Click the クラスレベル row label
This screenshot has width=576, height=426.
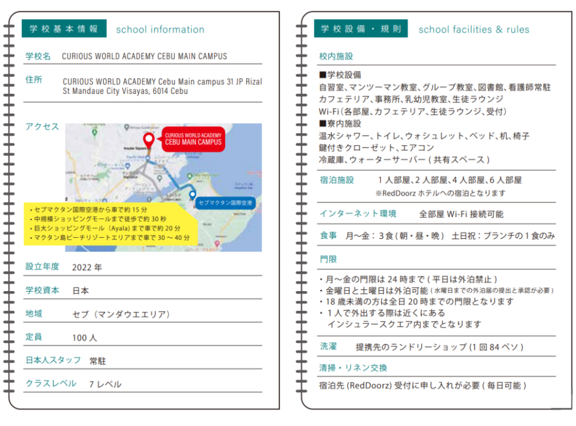pyautogui.click(x=51, y=383)
